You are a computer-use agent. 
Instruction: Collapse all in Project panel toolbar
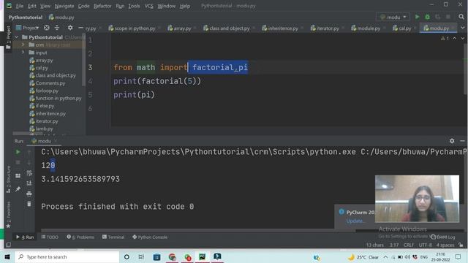tap(57, 28)
